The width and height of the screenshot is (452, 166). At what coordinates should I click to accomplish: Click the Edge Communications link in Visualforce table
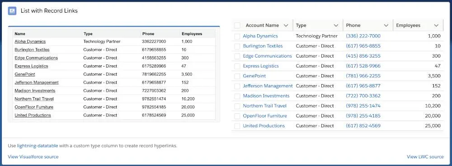tap(36, 58)
